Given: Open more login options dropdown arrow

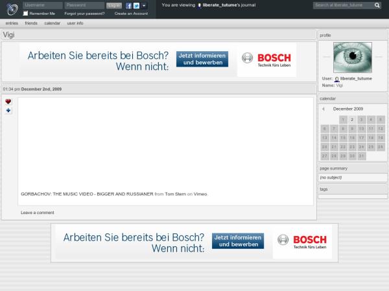Looking at the screenshot, I should click(144, 5).
